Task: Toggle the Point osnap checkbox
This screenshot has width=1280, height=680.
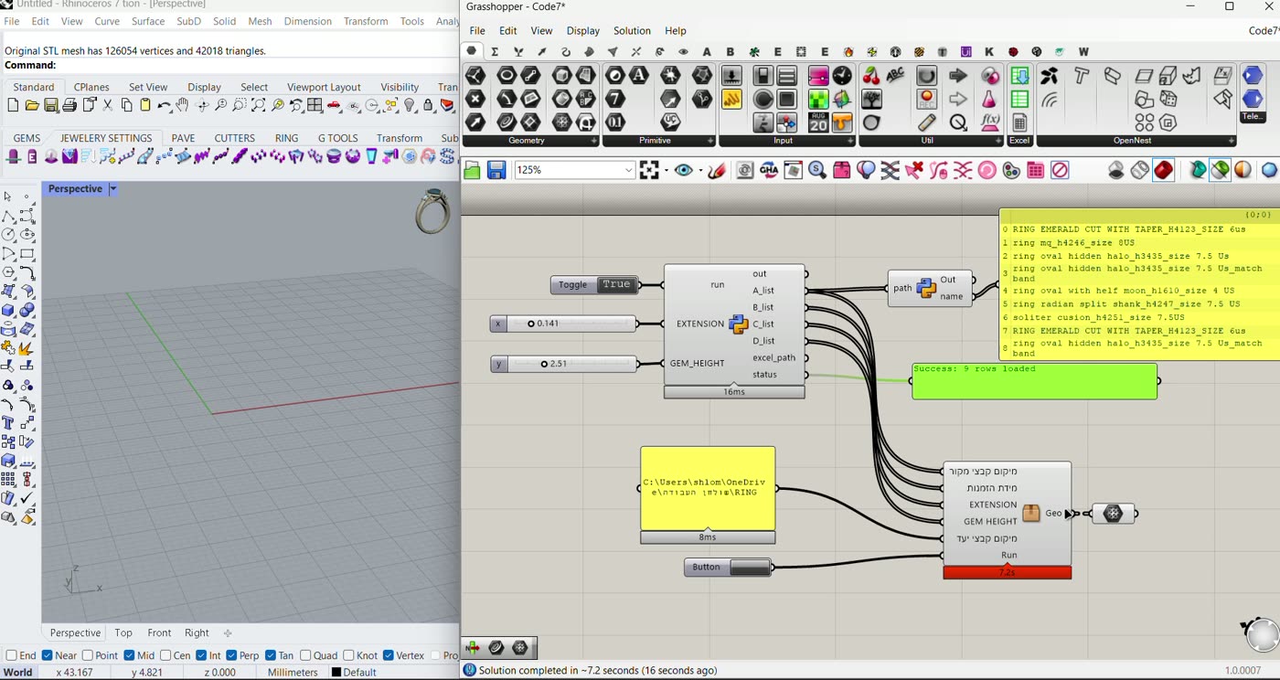Action: [x=88, y=655]
